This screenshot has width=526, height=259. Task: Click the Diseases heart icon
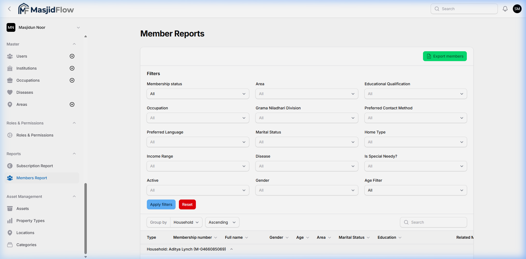pos(10,92)
